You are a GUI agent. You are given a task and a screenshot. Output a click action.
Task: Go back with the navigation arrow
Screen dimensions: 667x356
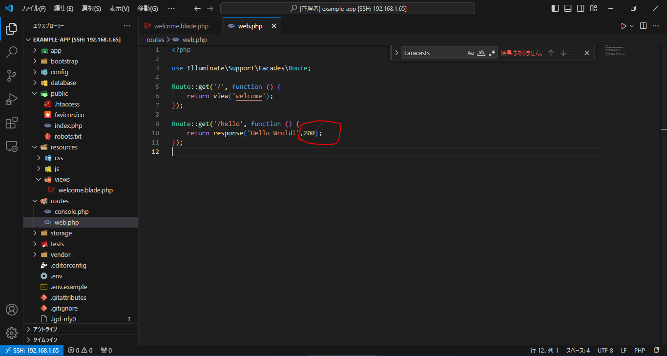pyautogui.click(x=197, y=8)
